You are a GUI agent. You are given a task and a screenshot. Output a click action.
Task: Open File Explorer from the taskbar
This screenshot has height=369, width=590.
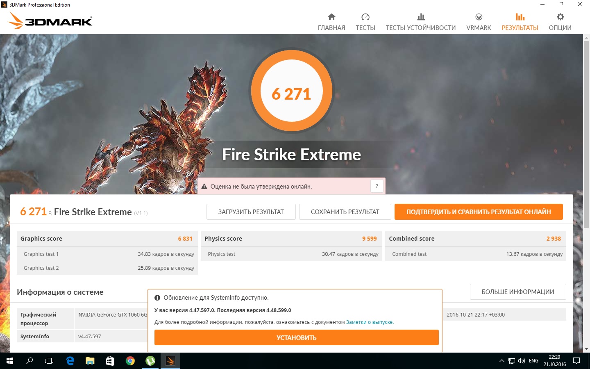90,361
